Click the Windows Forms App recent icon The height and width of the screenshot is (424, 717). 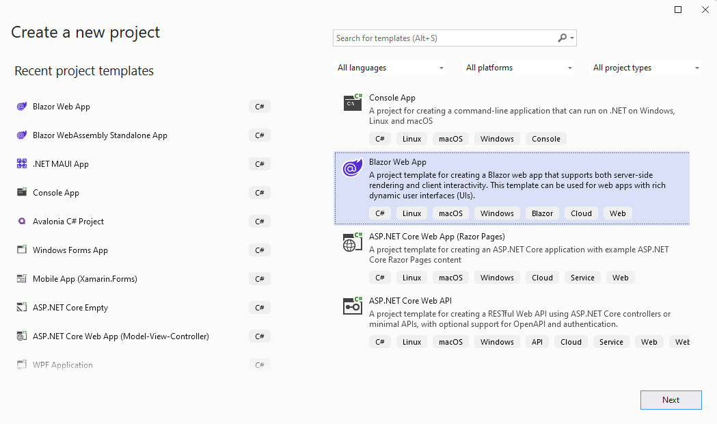coord(21,250)
